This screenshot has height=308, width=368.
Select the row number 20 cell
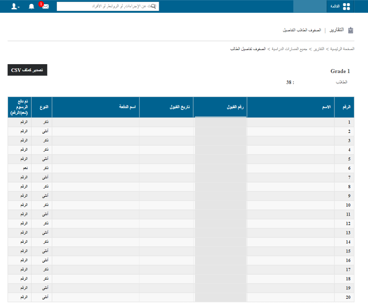[344, 297]
